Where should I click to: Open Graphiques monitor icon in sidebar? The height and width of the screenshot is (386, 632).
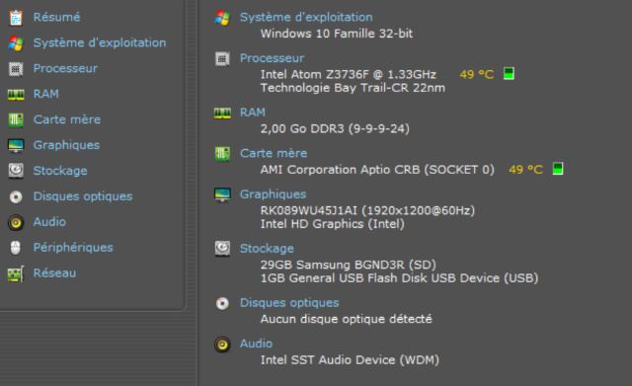pyautogui.click(x=16, y=145)
